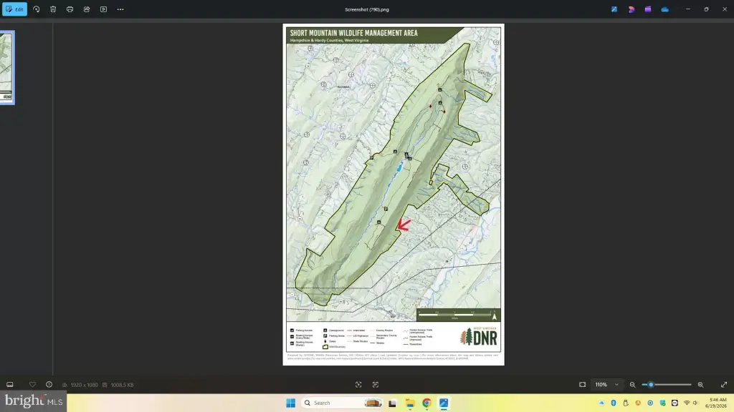
Task: Show file info with the info icon
Action: pos(49,385)
